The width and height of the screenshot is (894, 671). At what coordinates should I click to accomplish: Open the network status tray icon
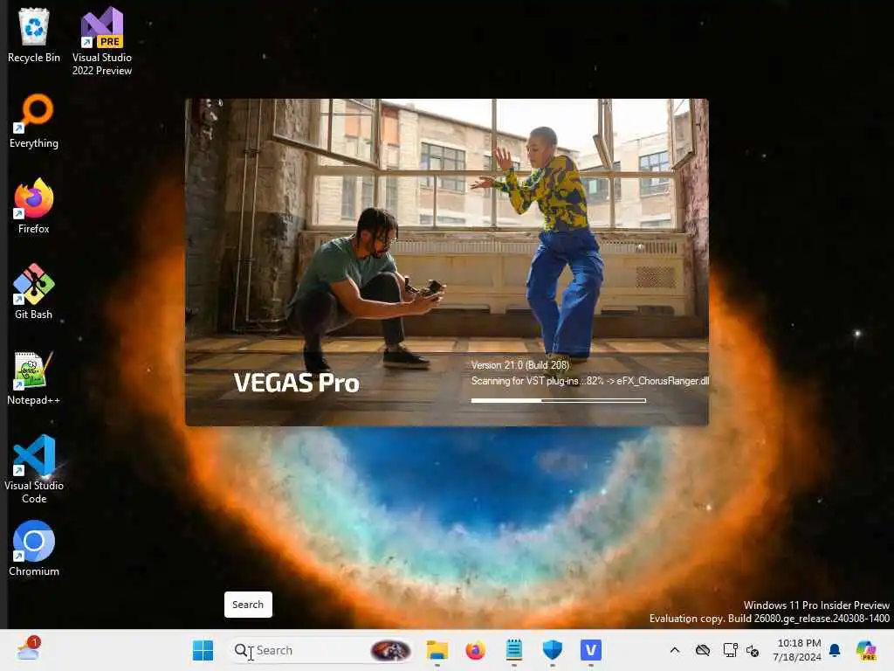(x=730, y=650)
